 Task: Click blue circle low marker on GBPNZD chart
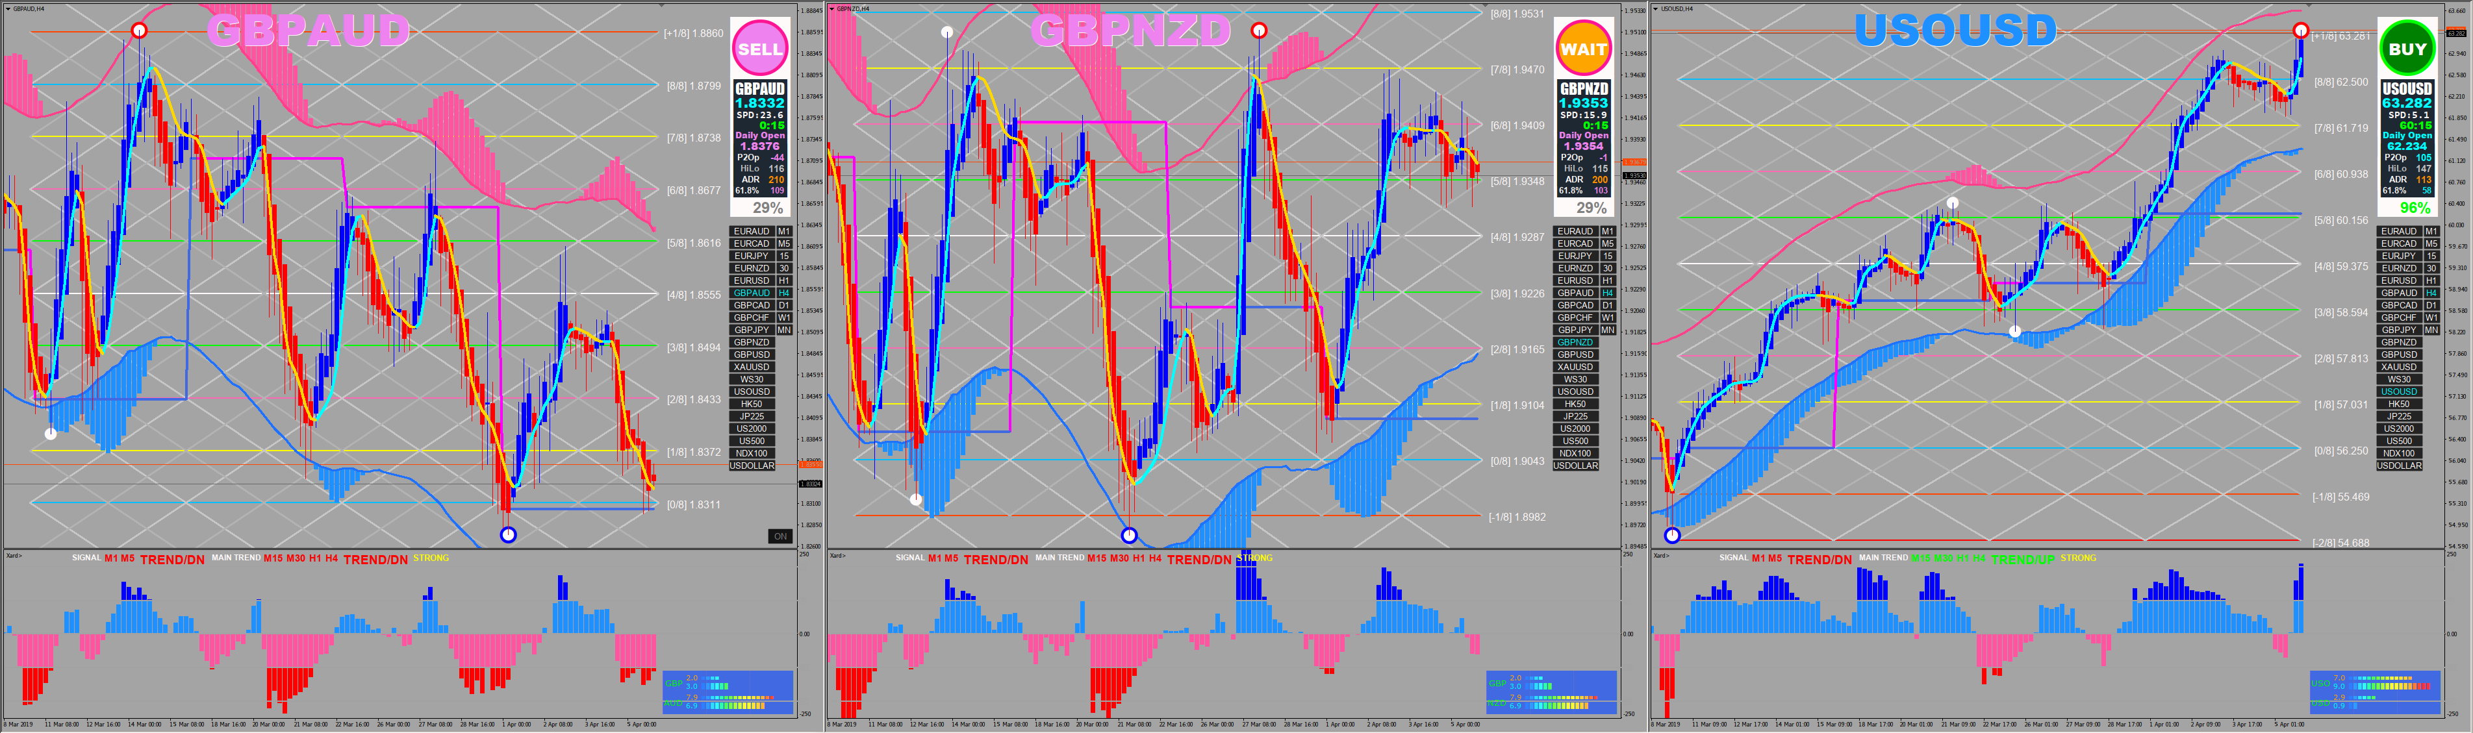pyautogui.click(x=1129, y=534)
